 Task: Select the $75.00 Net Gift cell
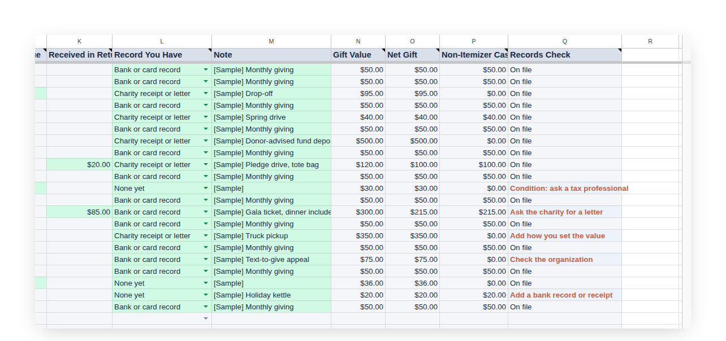[412, 260]
